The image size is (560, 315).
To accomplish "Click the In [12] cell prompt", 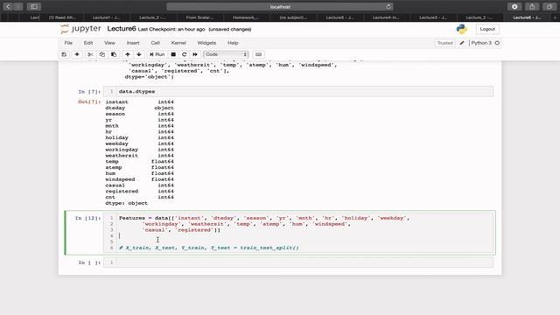I will pos(87,218).
